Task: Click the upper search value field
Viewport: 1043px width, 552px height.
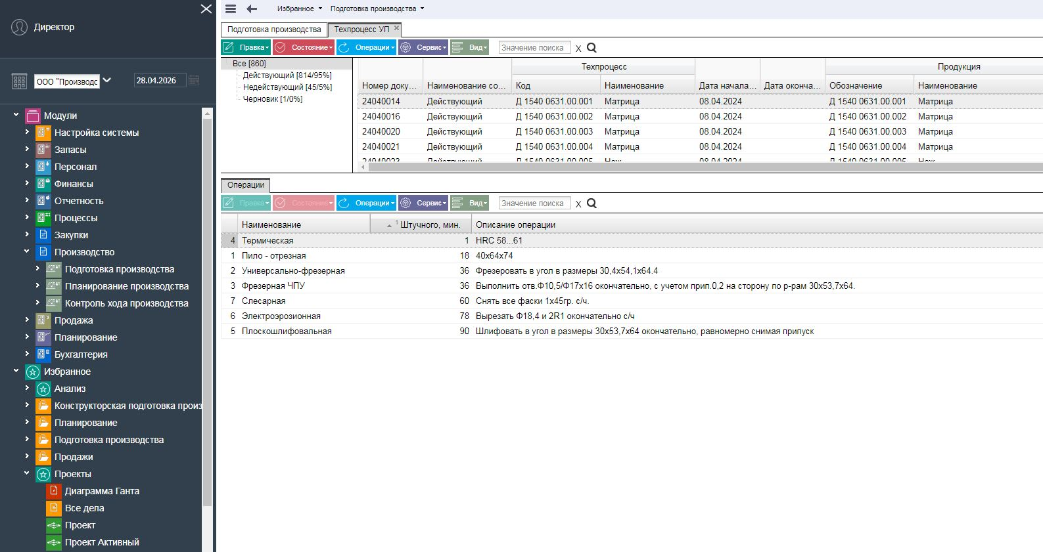Action: tap(534, 47)
